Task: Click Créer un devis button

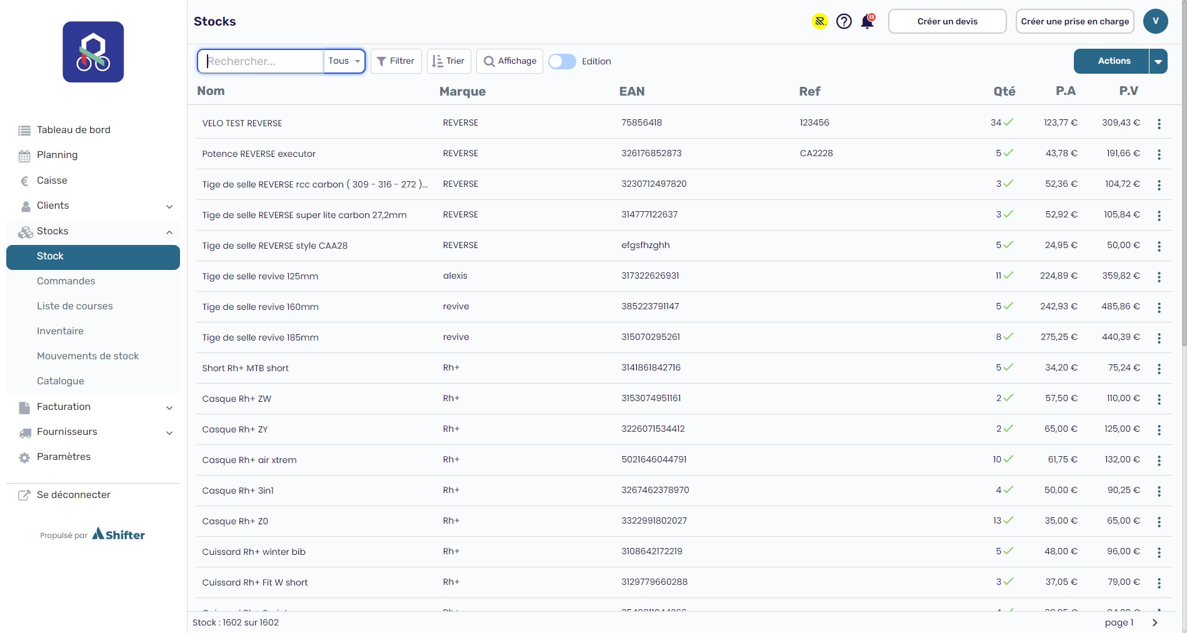Action: 947,21
